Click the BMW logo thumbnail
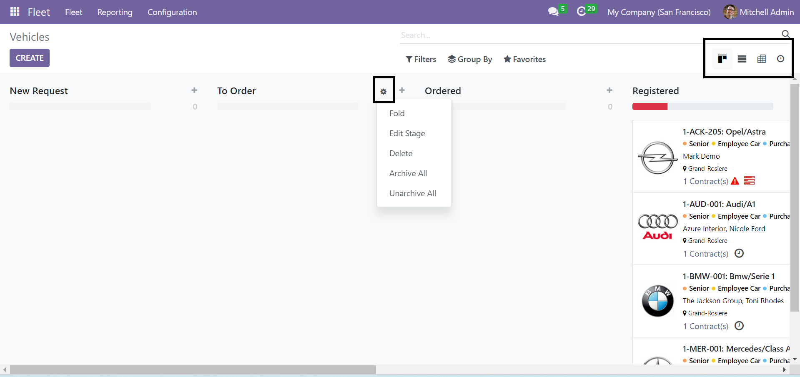Image resolution: width=800 pixels, height=377 pixels. pos(658,301)
